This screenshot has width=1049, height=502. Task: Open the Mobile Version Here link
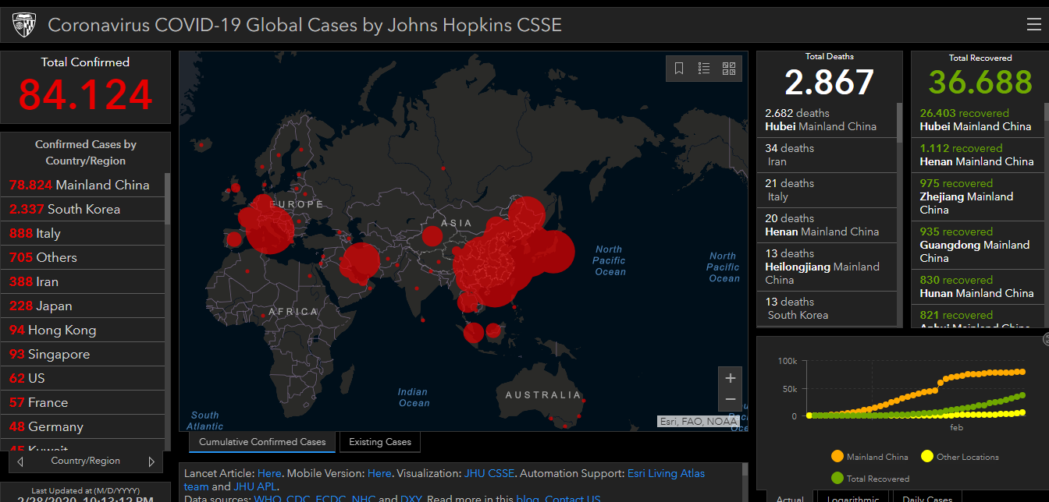tap(379, 473)
